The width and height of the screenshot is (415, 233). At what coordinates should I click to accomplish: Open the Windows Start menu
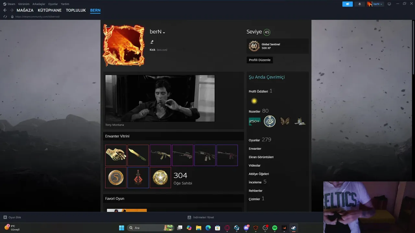(x=122, y=228)
